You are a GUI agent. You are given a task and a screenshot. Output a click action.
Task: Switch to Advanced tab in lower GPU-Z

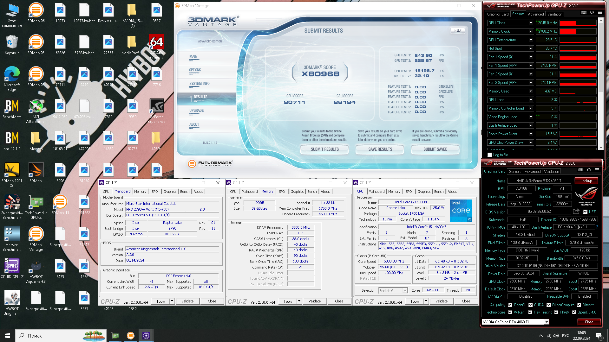click(533, 171)
